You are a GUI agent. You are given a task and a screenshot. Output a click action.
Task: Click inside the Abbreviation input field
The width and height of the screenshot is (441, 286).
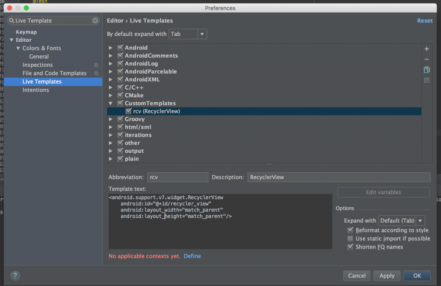coord(177,177)
